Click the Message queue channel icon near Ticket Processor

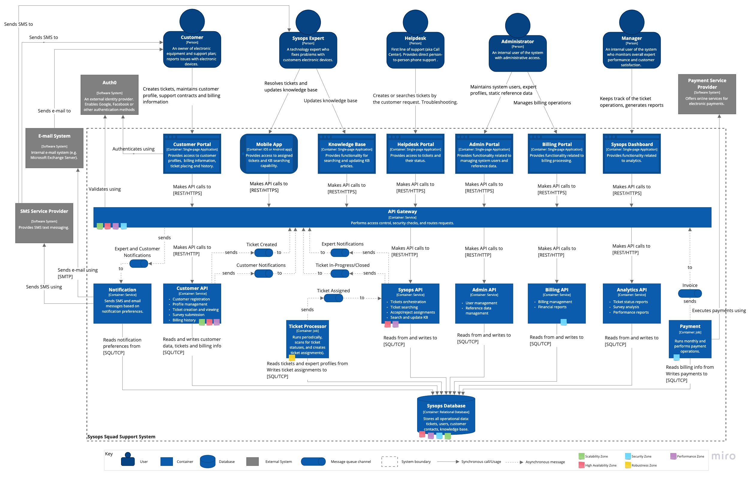pos(333,297)
